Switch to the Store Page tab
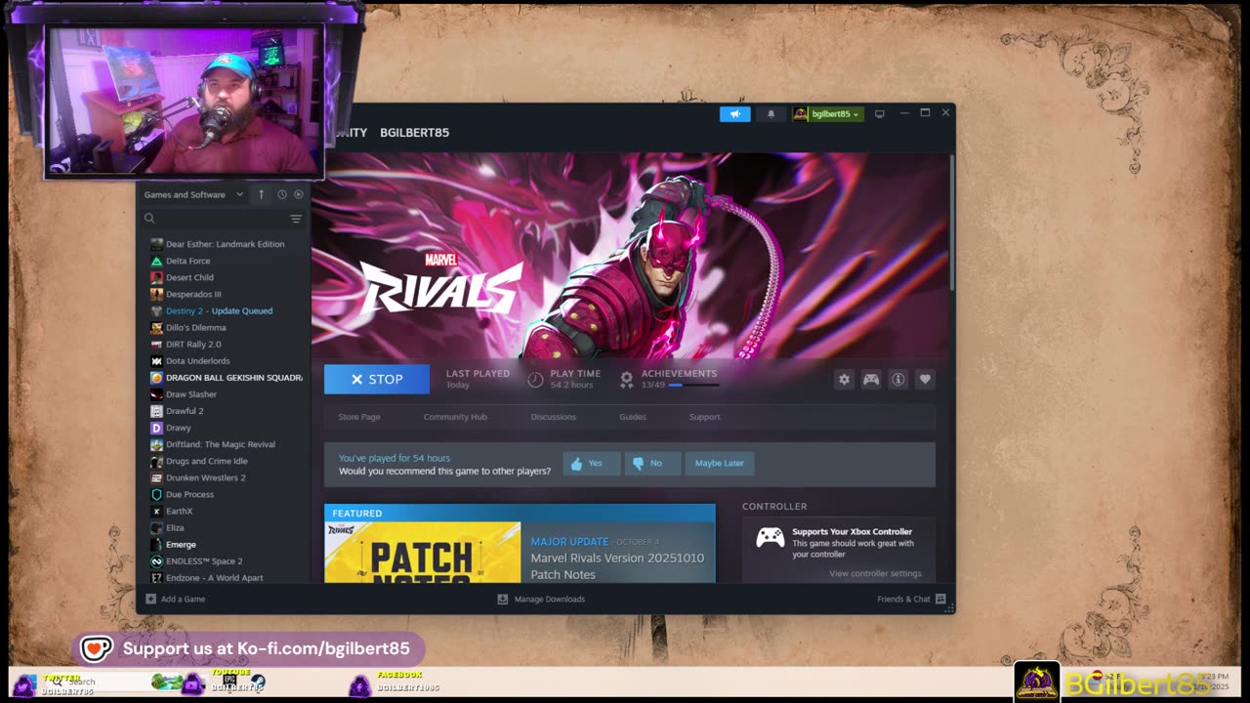This screenshot has height=703, width=1250. click(x=359, y=417)
